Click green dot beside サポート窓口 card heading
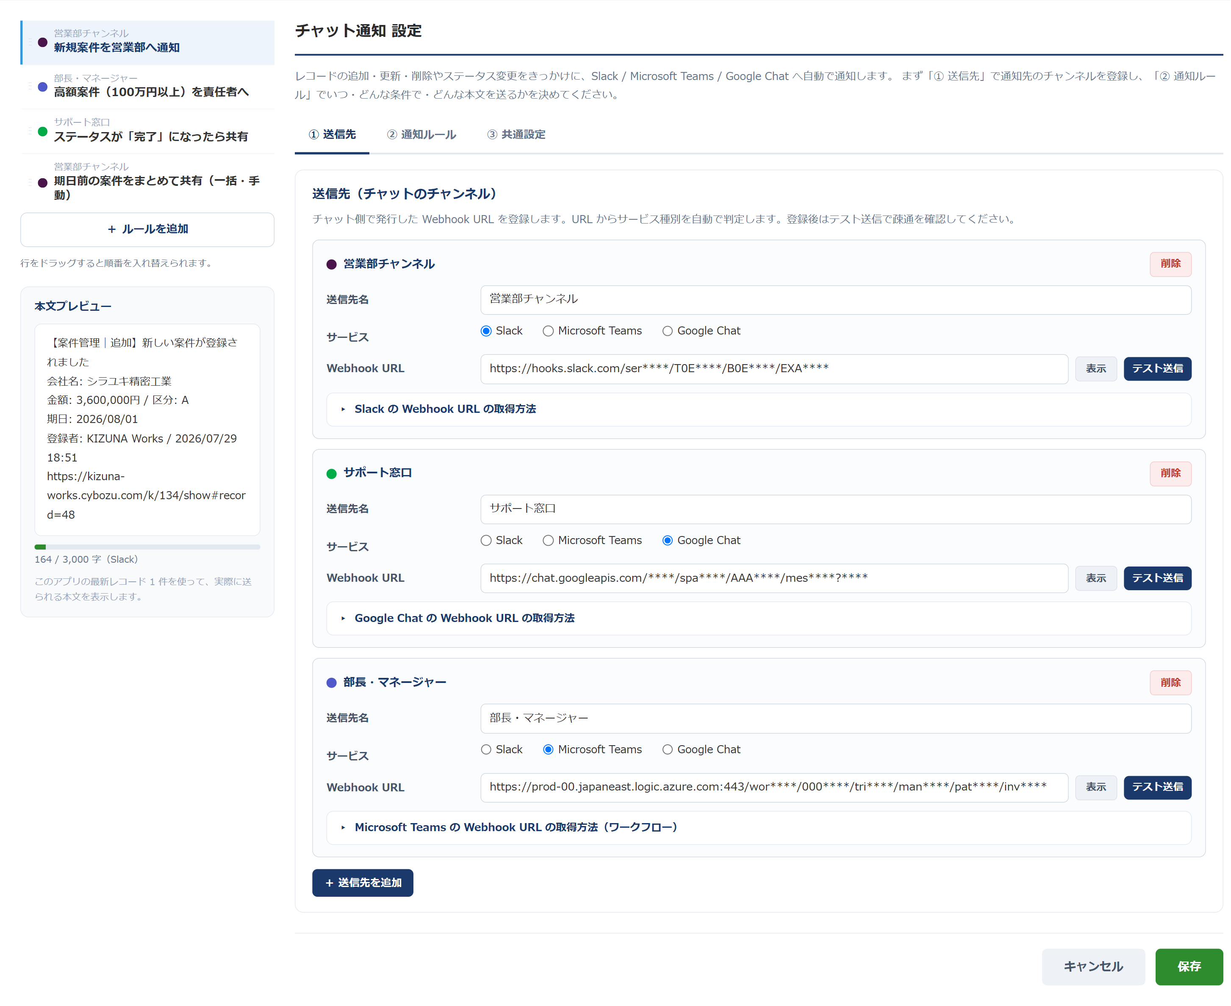The image size is (1231, 1006). [332, 474]
